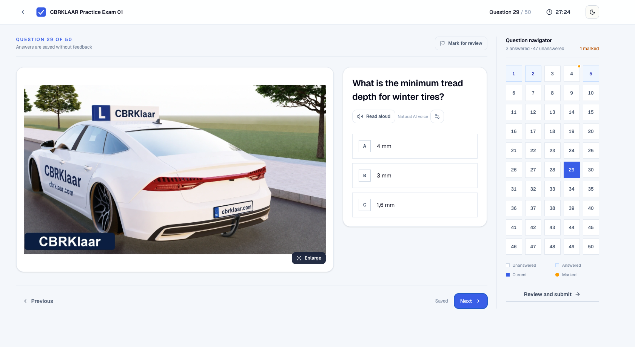Open the voice settings sliders icon
635x347 pixels.
click(x=437, y=116)
